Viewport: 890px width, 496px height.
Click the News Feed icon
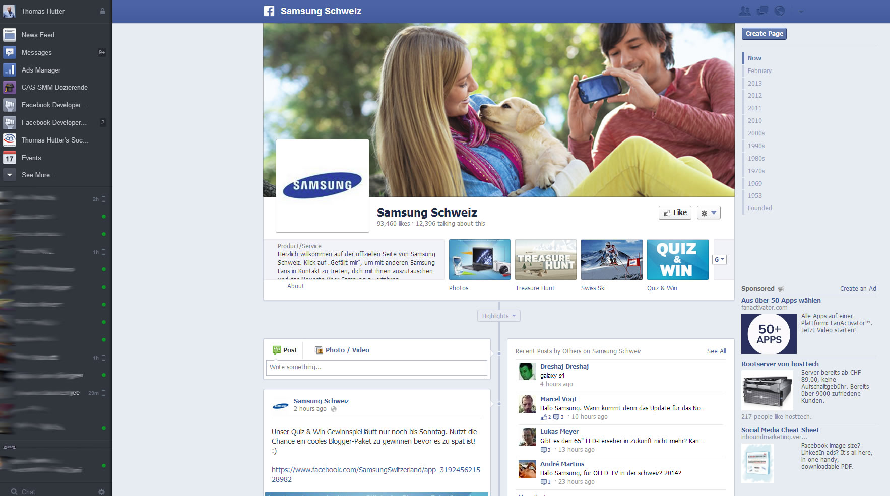click(x=10, y=35)
